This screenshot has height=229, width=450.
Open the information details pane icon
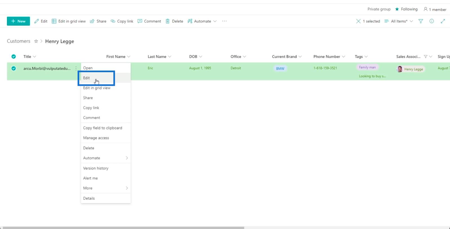[x=432, y=21]
